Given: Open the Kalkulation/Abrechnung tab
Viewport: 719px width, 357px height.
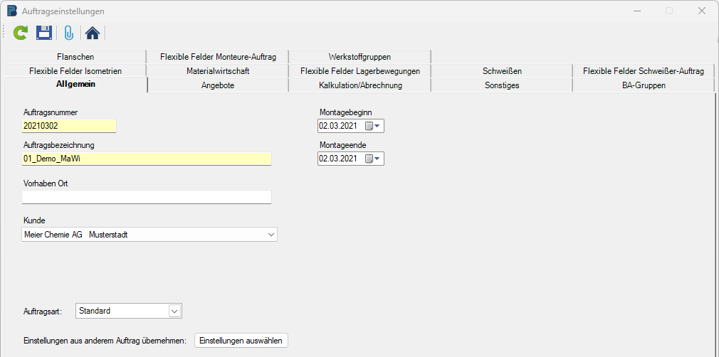Looking at the screenshot, I should [x=360, y=85].
